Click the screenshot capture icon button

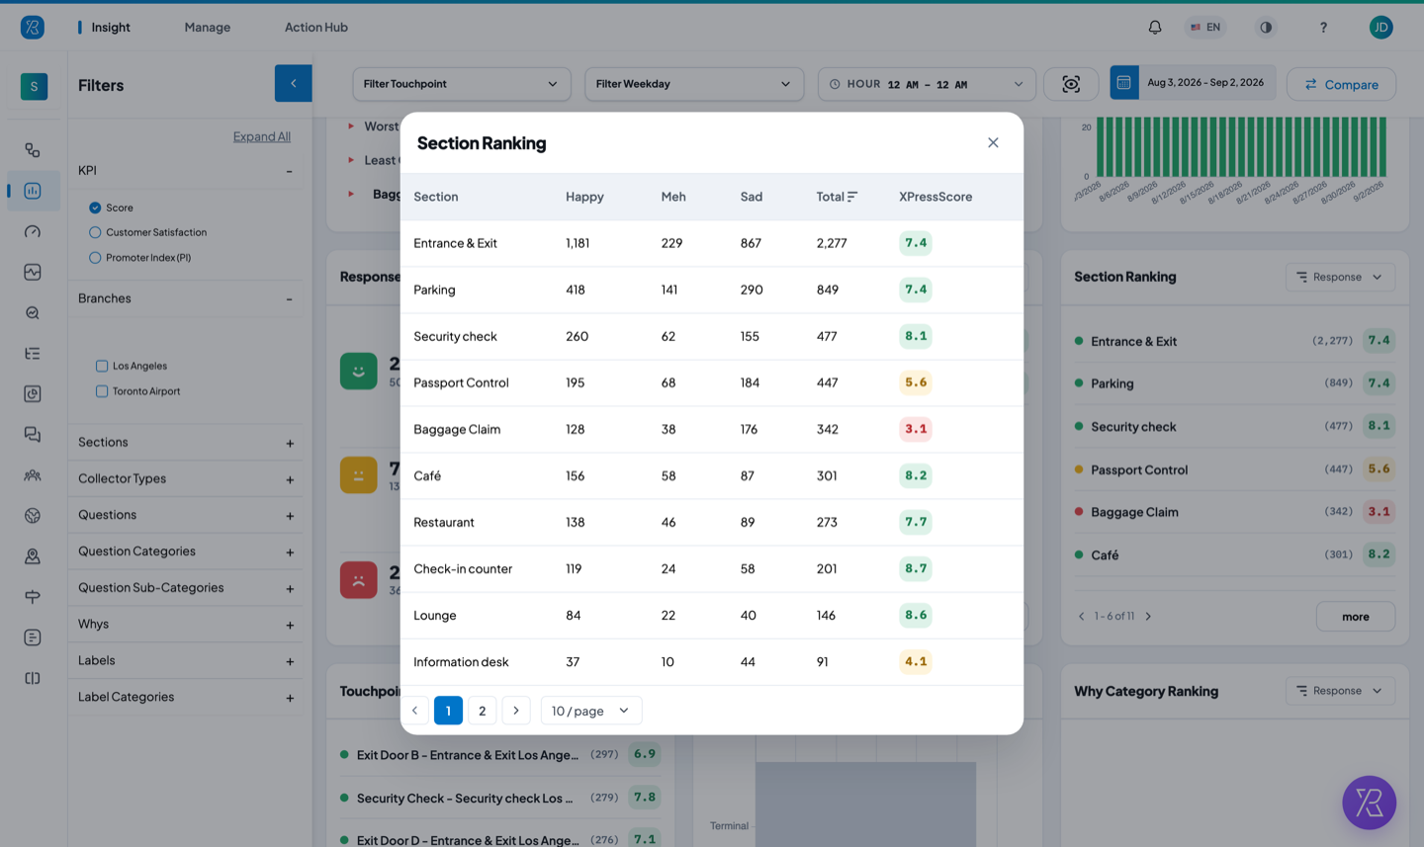[x=1071, y=84]
